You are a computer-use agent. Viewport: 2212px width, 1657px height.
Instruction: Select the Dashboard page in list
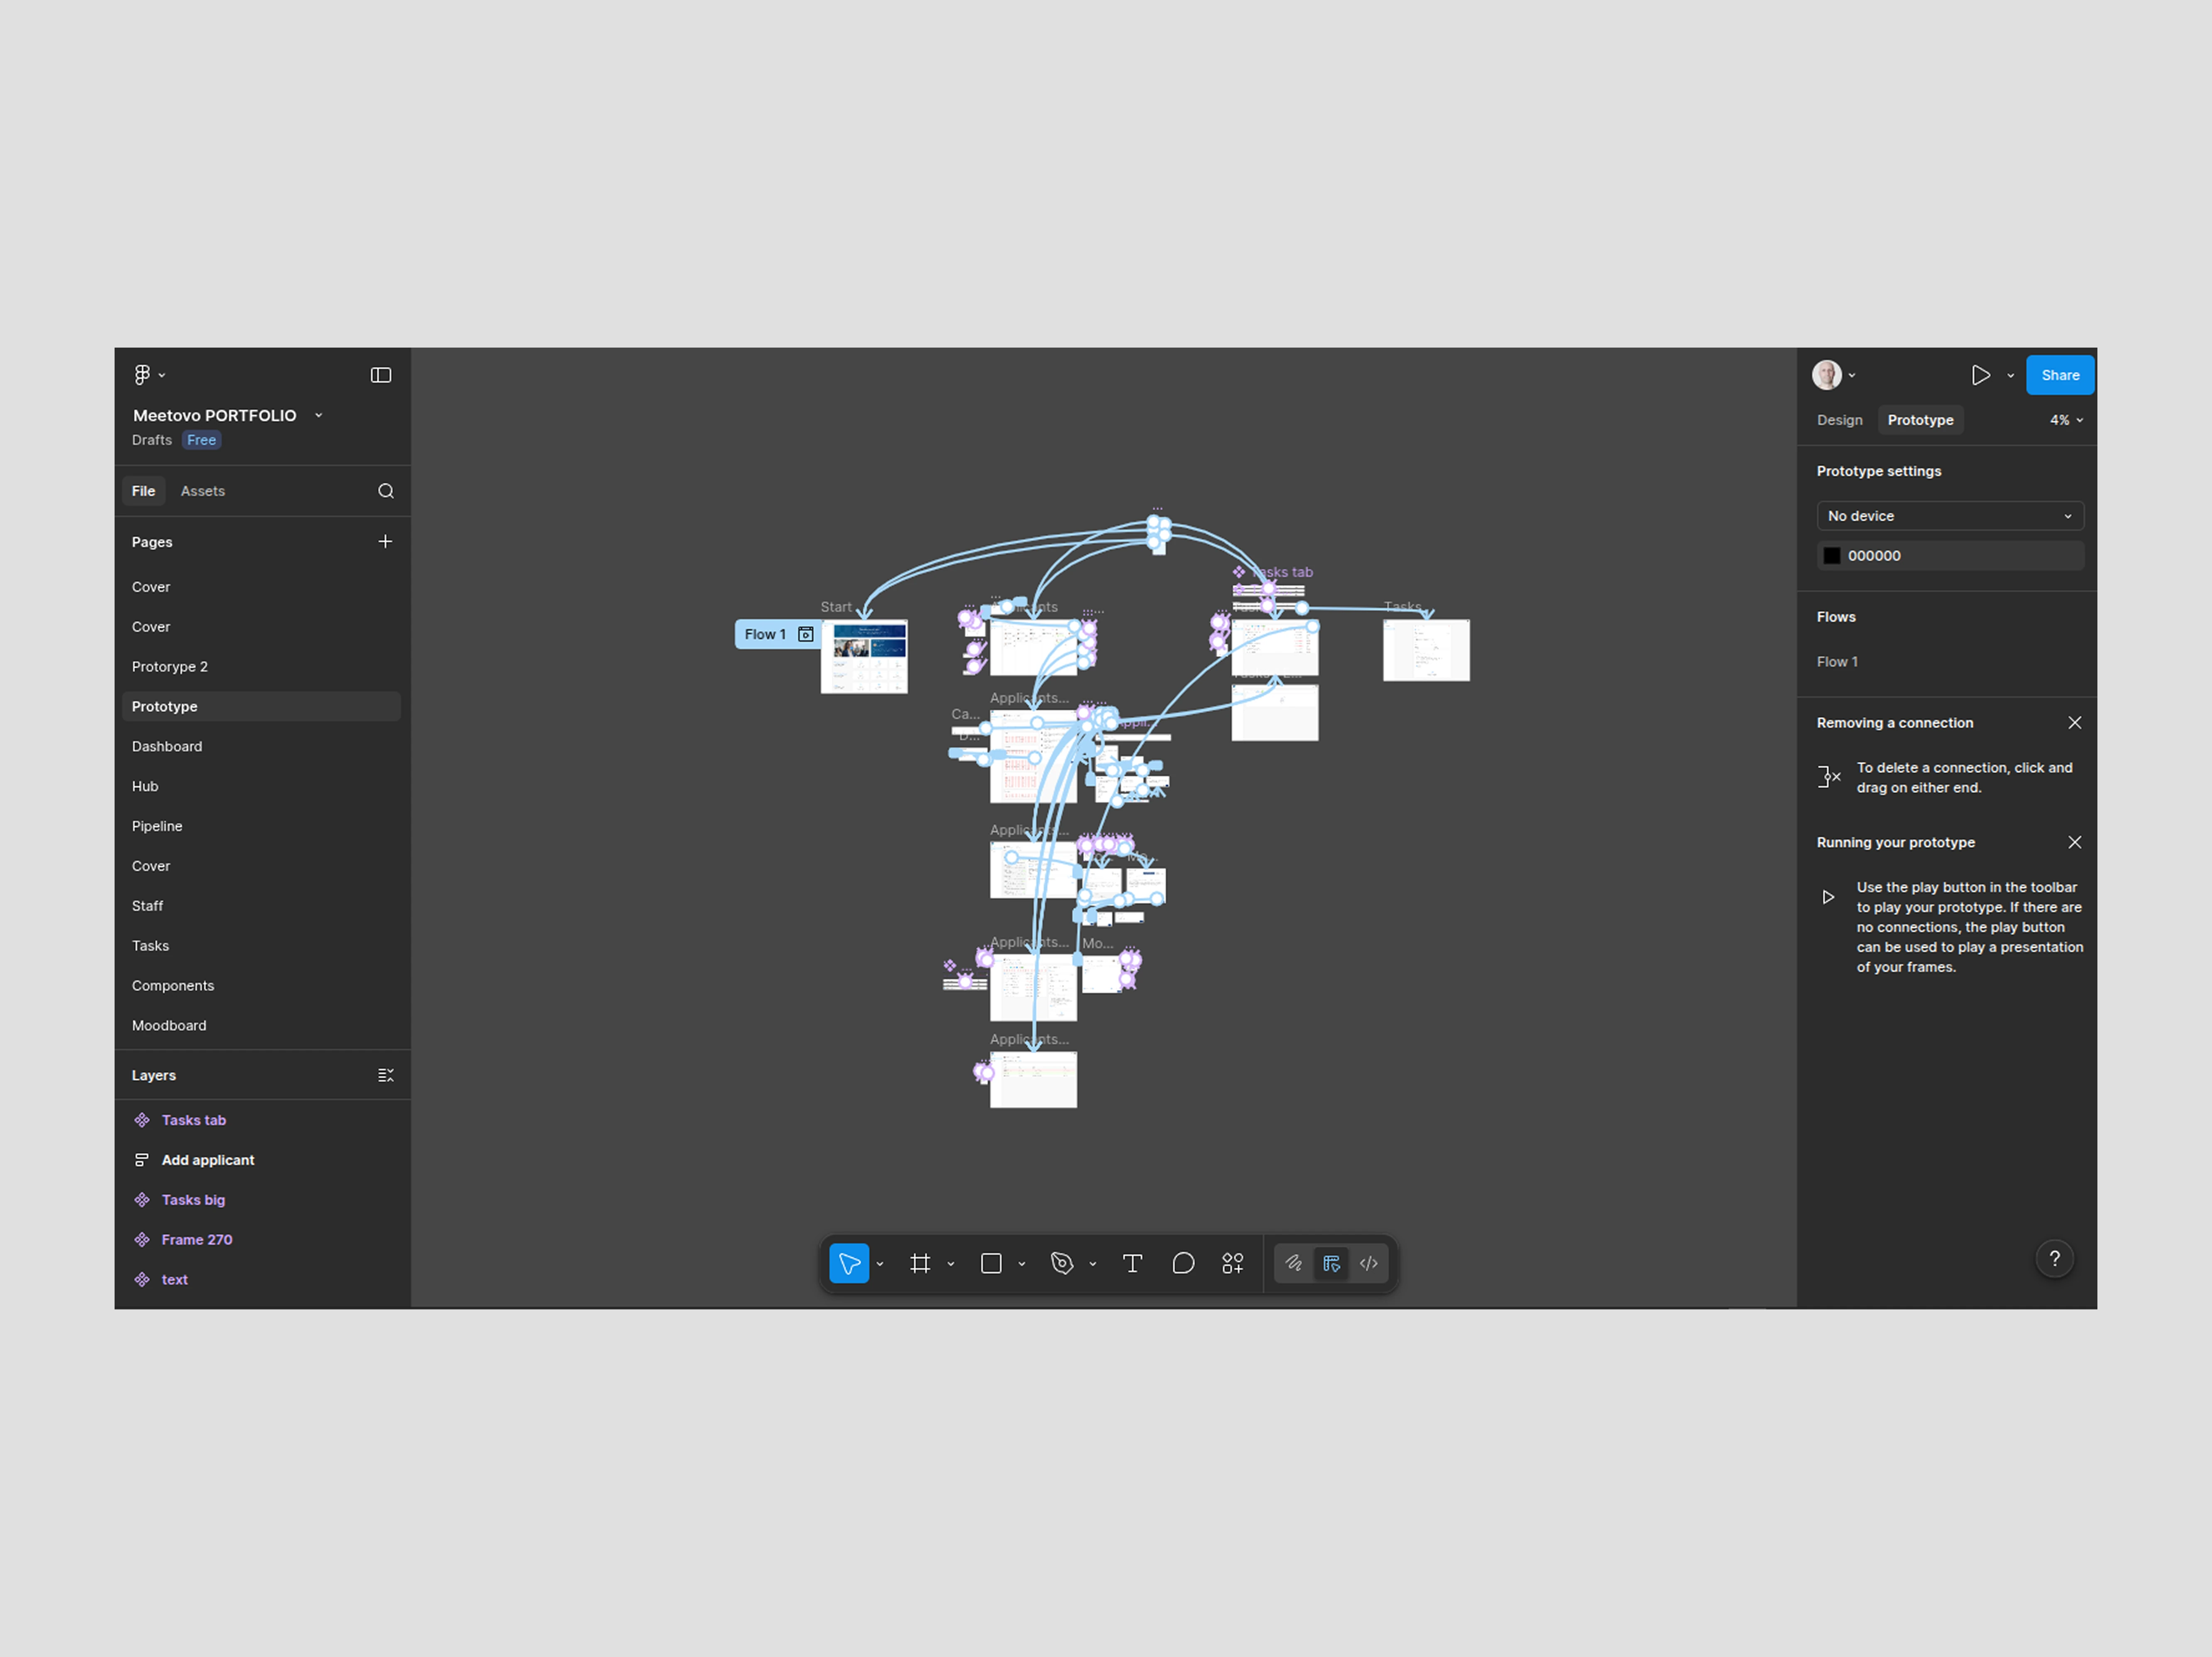coord(167,746)
